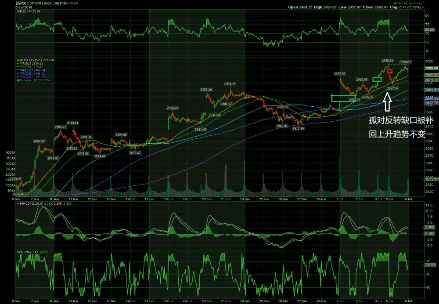Click the small red rectangle gap marker
The image size is (439, 304).
(389, 71)
